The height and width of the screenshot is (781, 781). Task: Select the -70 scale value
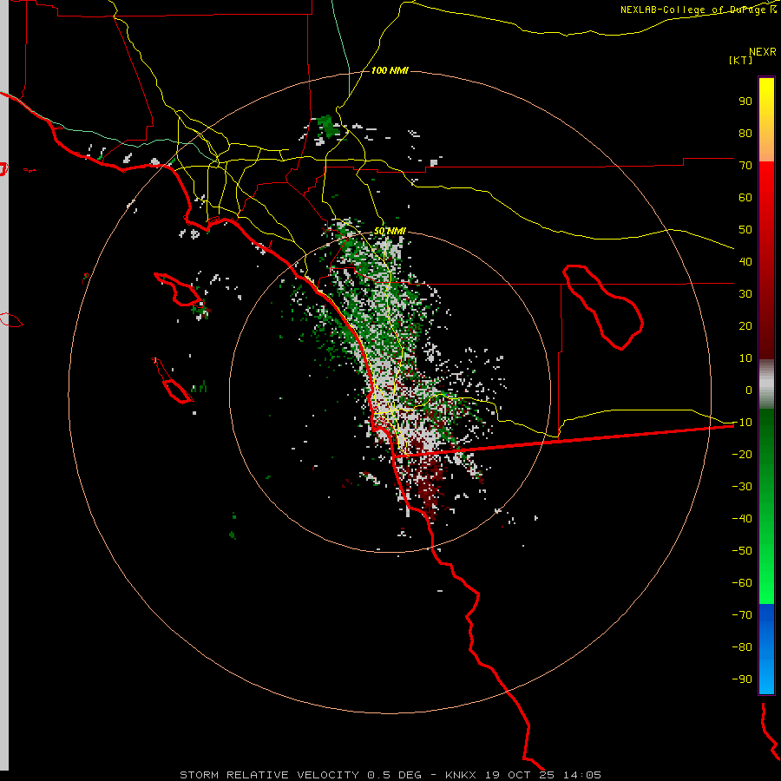(742, 615)
